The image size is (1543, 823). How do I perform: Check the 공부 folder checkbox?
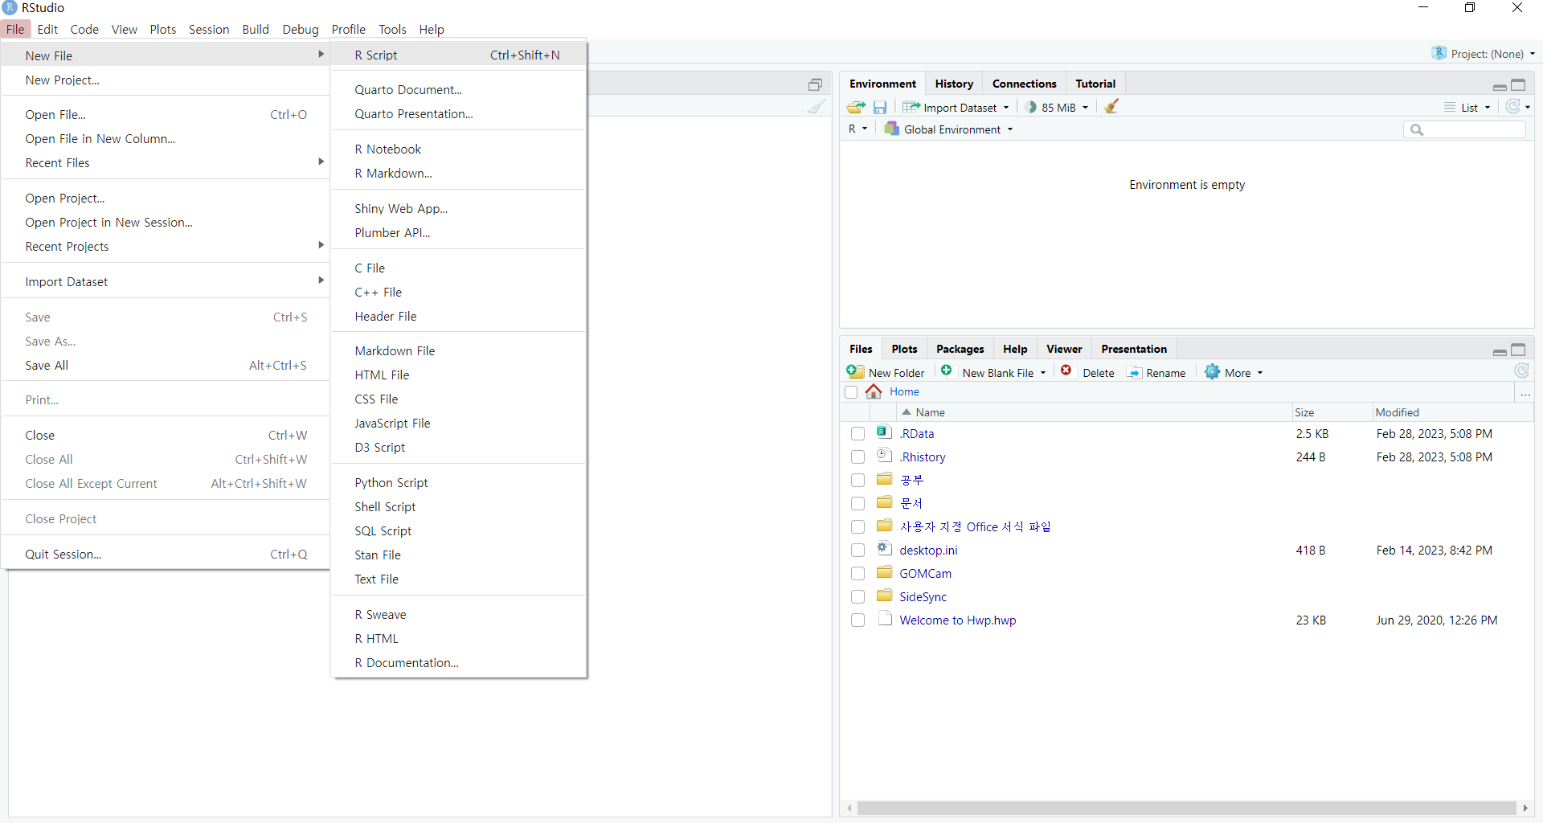pos(857,481)
